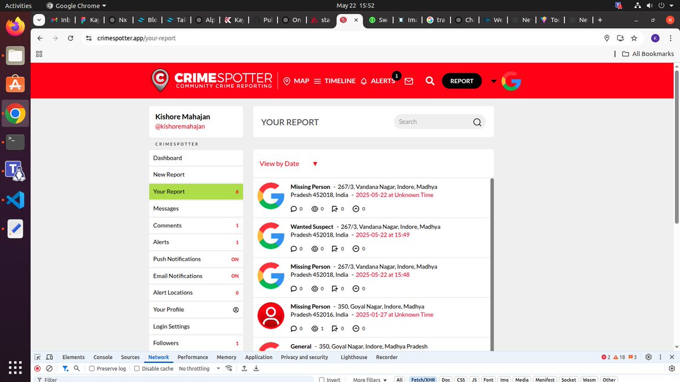Click the flag icon on 15:48 Missing Person report
The image size is (680, 382).
point(335,289)
